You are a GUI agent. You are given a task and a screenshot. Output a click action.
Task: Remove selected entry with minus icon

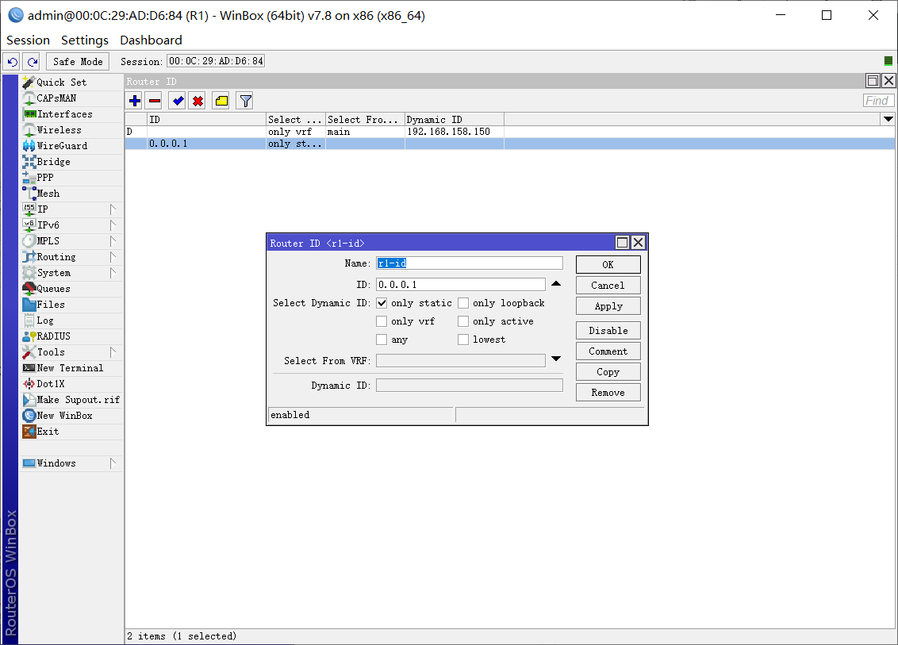[x=155, y=101]
